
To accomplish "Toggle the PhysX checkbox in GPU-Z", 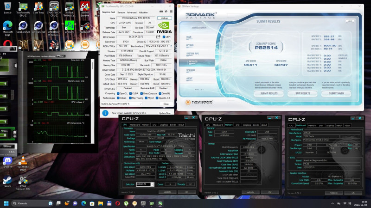I will [146, 98].
